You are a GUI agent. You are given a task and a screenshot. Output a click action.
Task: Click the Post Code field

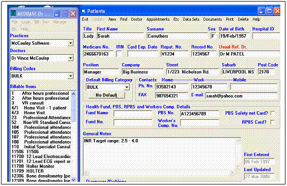[266, 72]
